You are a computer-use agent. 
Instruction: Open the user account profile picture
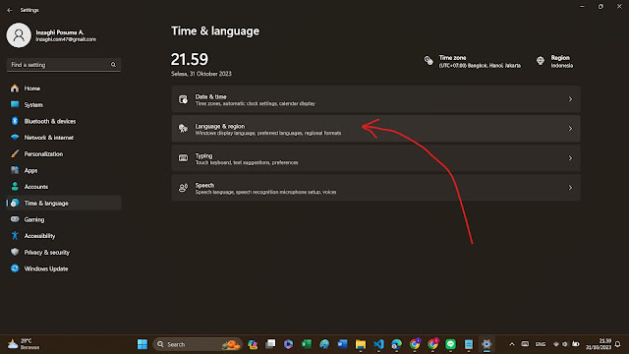coord(19,35)
